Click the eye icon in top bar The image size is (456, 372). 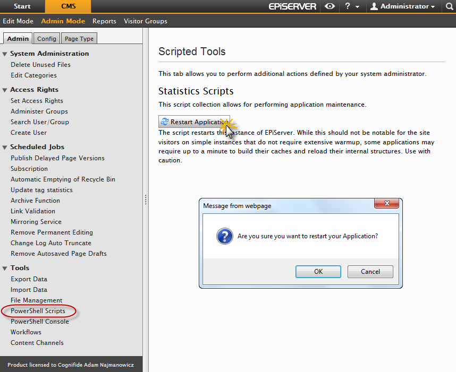point(330,6)
